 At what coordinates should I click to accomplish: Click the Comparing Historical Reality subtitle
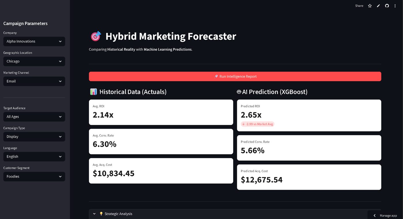tap(140, 49)
